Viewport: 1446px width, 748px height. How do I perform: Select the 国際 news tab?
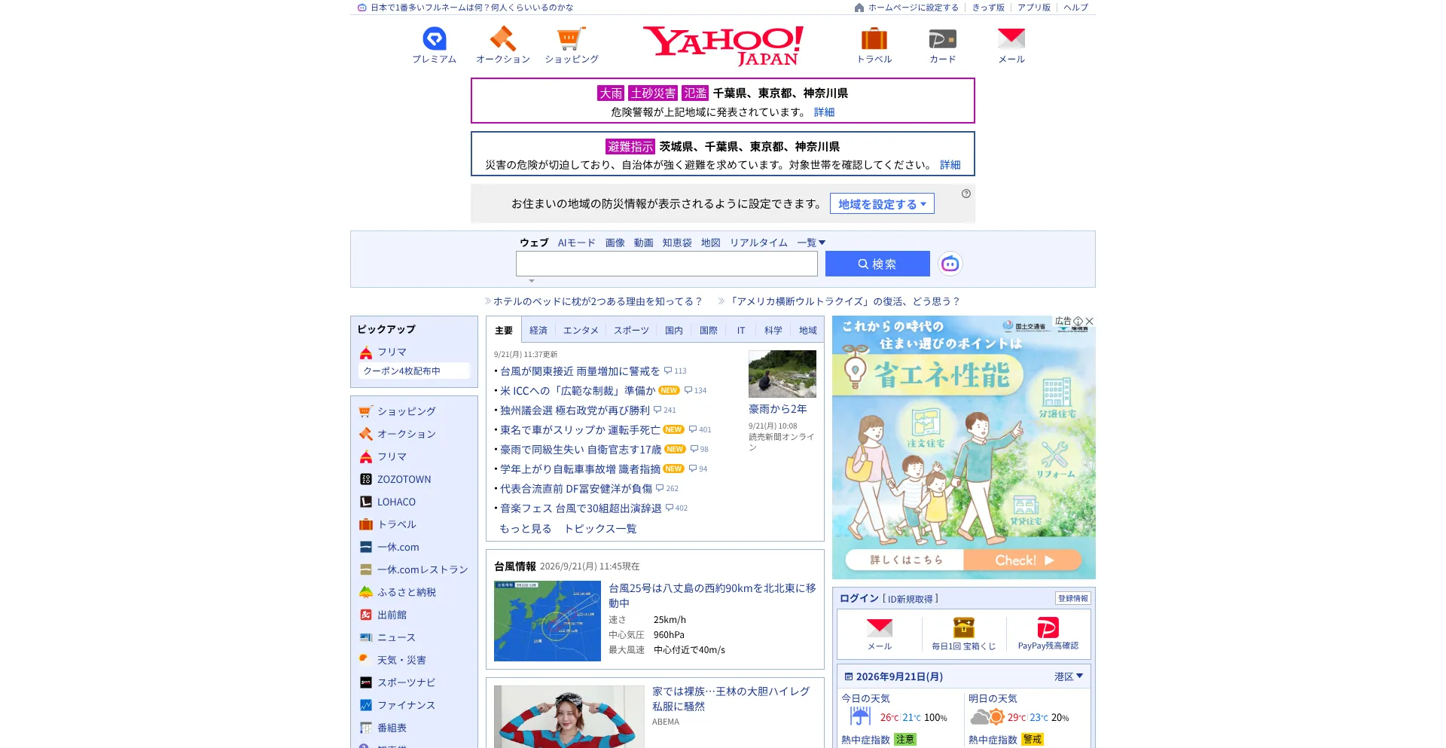[709, 330]
